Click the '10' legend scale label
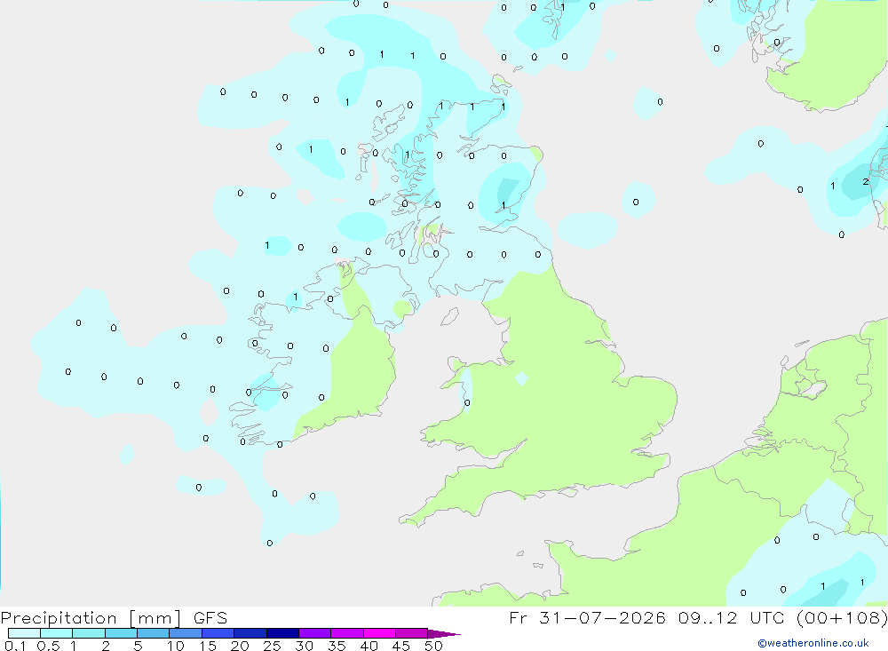888x651 pixels. point(176,646)
